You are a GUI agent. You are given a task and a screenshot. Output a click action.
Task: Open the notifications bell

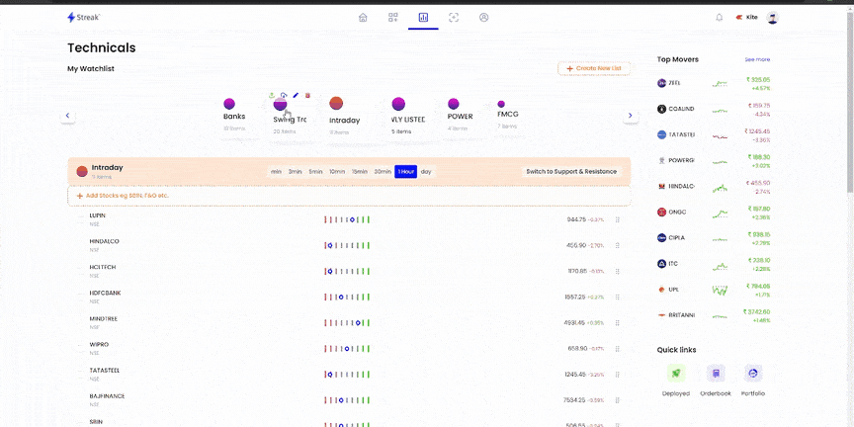click(719, 18)
